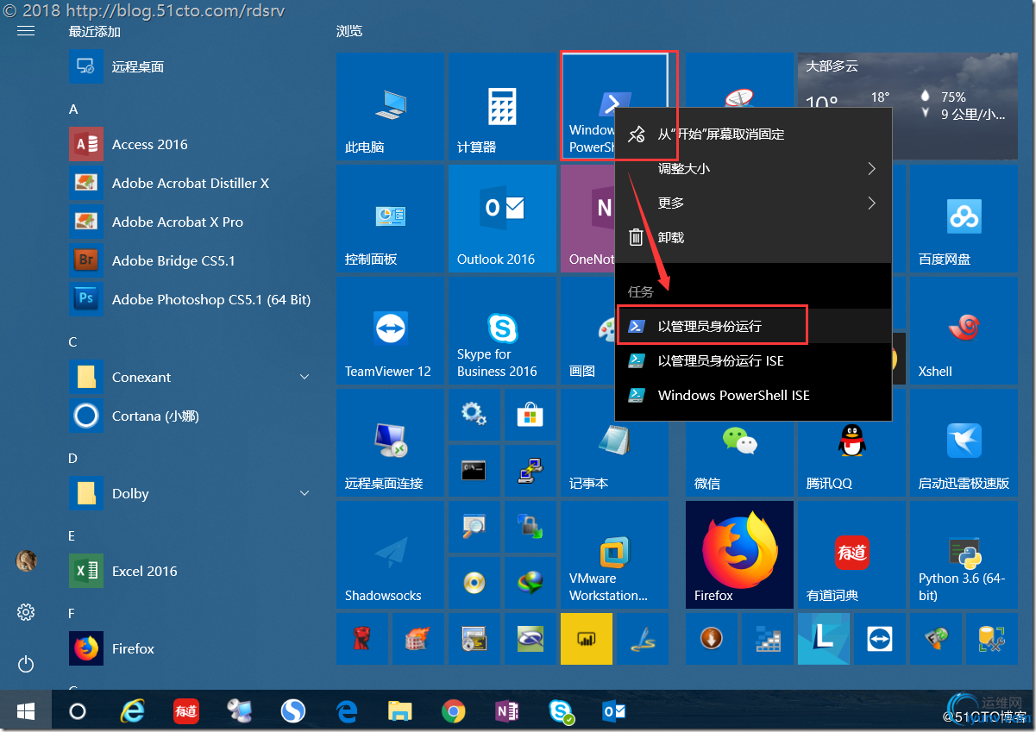Open the 更多 submenu

point(753,203)
